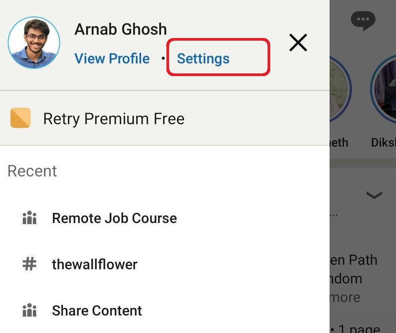396x333 pixels.
Task: Tap the X to close the drawer
Action: tap(298, 43)
